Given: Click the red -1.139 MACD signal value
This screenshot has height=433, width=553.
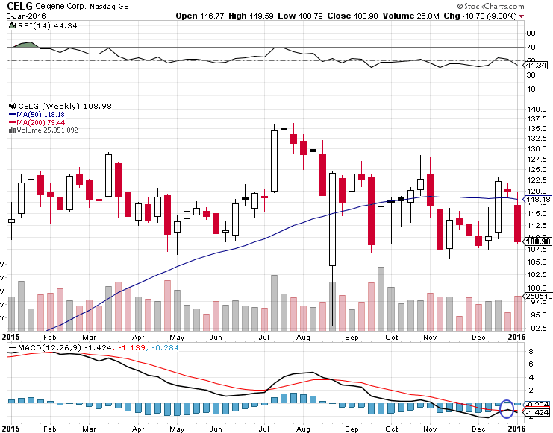Looking at the screenshot, I should 131,348.
